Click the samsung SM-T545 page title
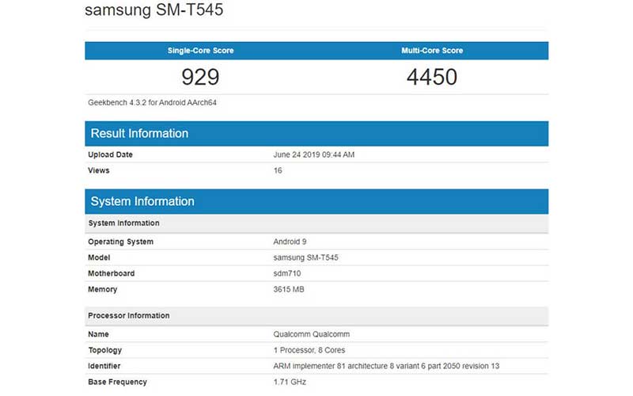Screen dimensions: 633x396 pyautogui.click(x=154, y=10)
